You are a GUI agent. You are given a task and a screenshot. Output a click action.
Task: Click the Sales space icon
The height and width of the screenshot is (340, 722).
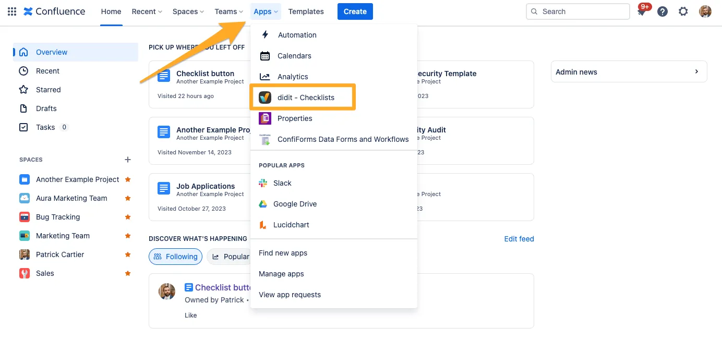click(x=25, y=273)
